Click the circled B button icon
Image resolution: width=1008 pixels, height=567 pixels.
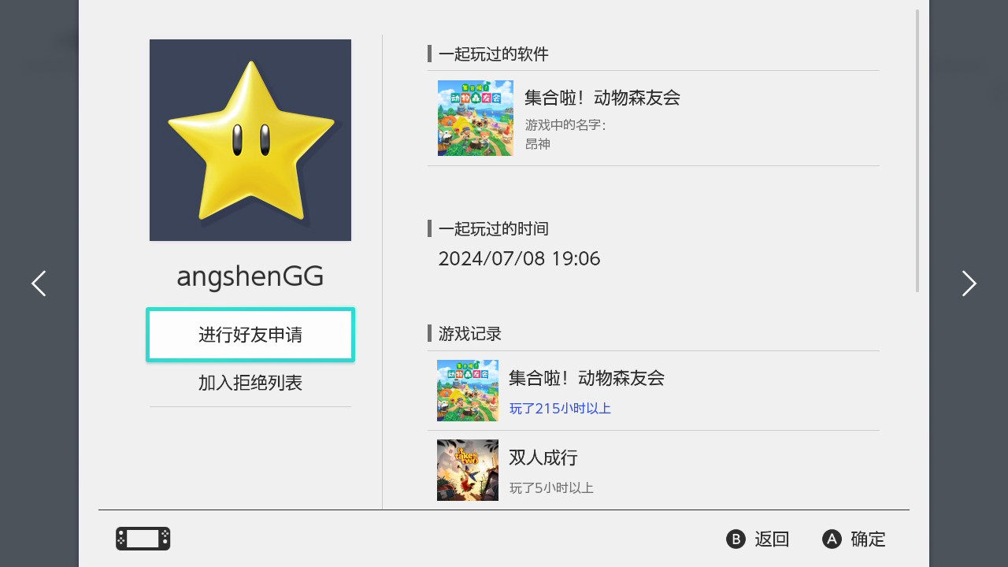pyautogui.click(x=736, y=539)
